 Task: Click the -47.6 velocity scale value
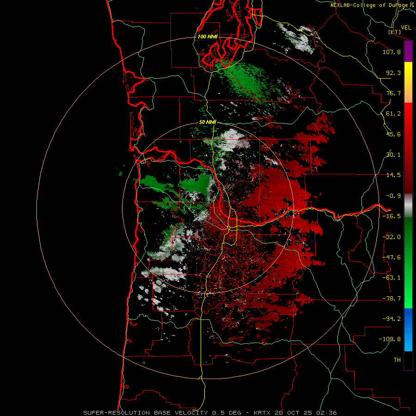(x=392, y=257)
